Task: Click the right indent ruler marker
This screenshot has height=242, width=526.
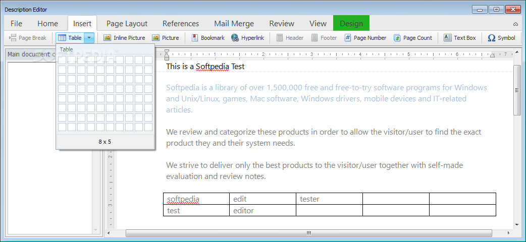Action: pyautogui.click(x=493, y=55)
